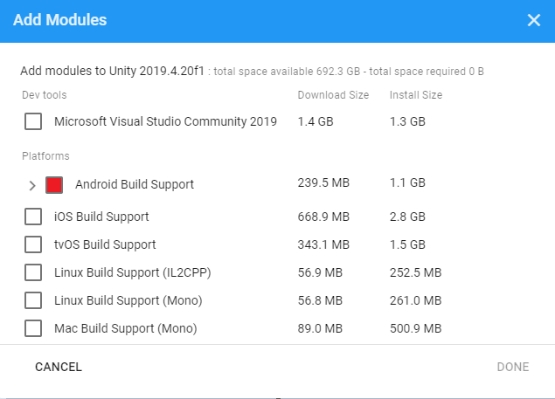Click the Linux Build Support (IL2CPP) label
555x399 pixels.
point(133,272)
